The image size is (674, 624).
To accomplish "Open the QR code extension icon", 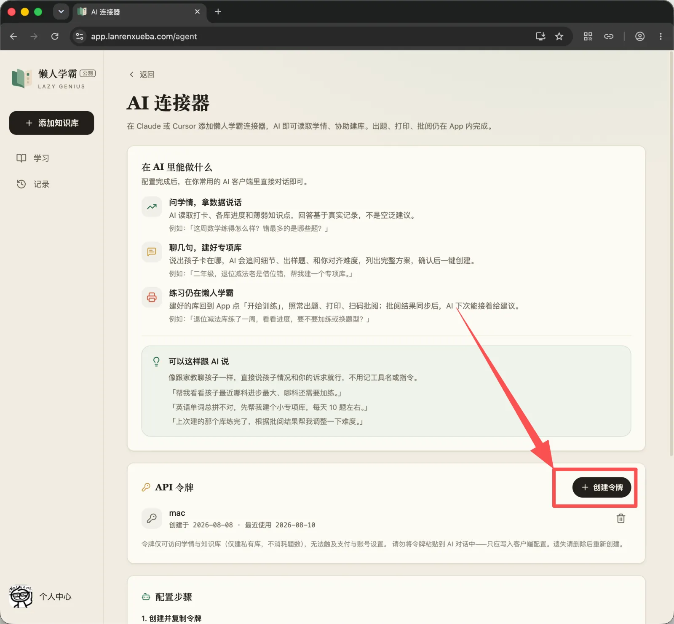I will pyautogui.click(x=588, y=36).
